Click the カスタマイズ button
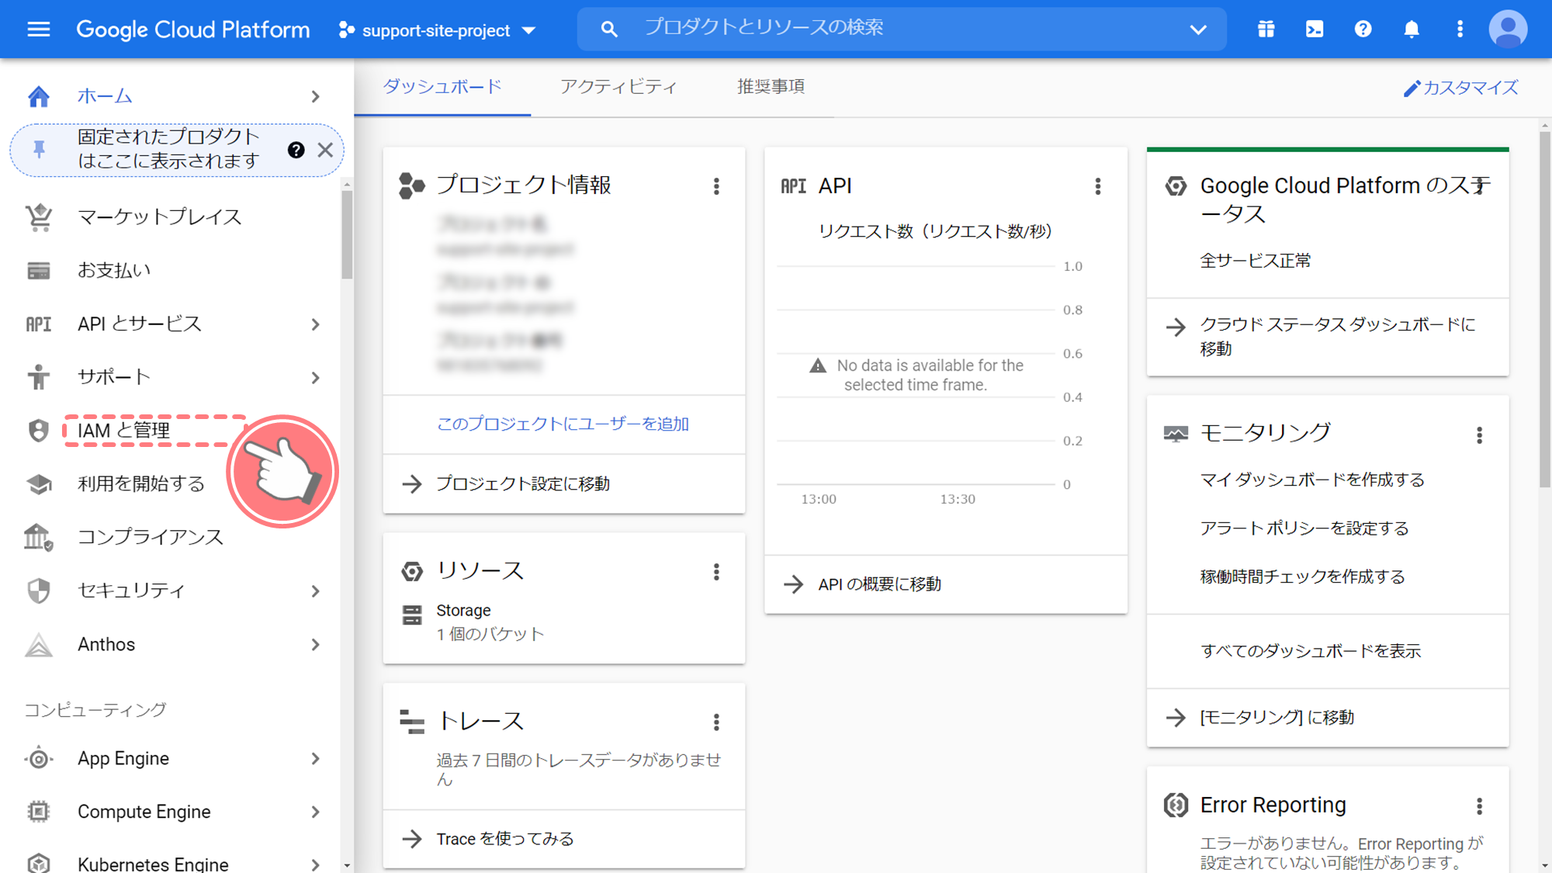This screenshot has height=873, width=1552. 1460,88
